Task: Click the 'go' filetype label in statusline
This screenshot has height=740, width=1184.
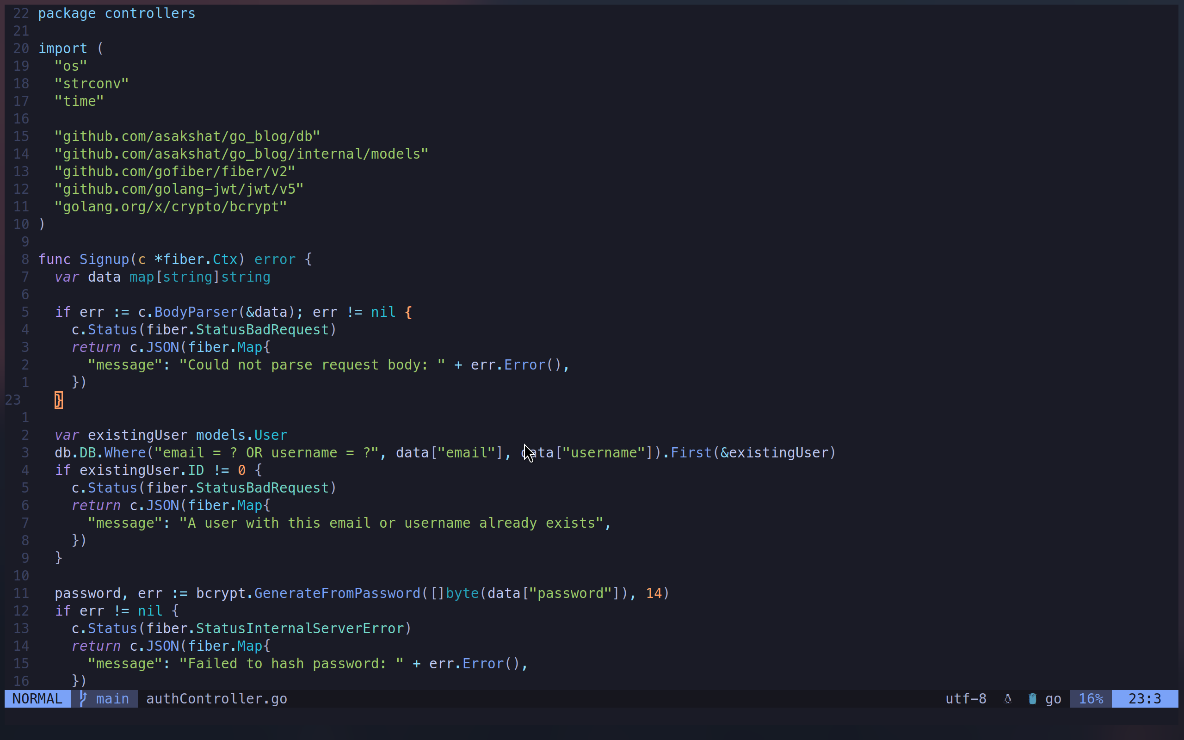Action: 1053,699
